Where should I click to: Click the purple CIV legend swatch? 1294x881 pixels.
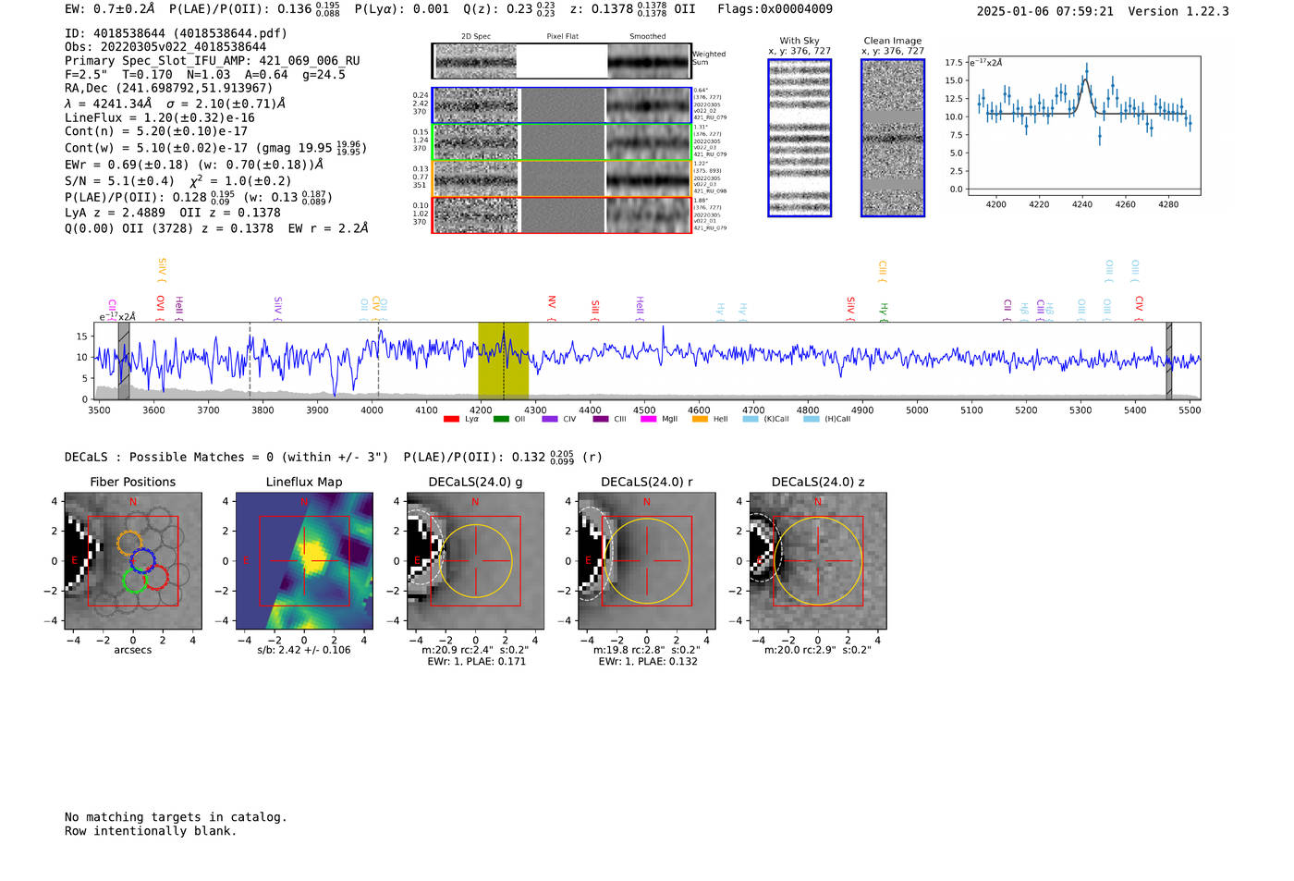coord(550,420)
